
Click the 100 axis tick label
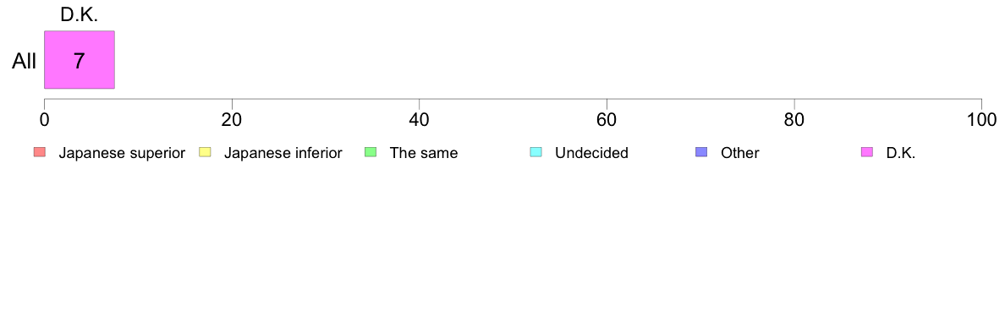pyautogui.click(x=981, y=119)
